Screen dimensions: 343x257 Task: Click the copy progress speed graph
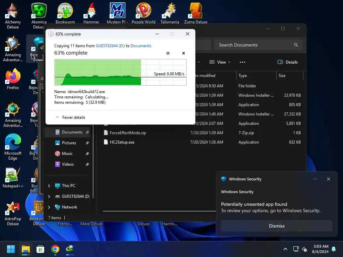(120, 72)
